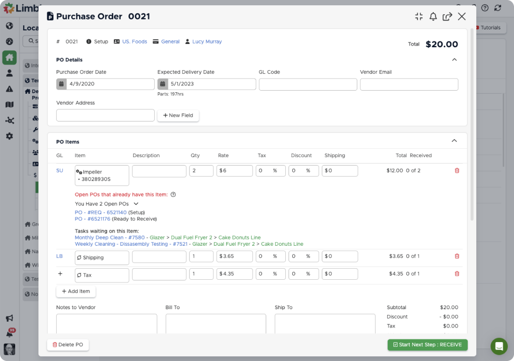Click the share/export icon in PO header
Screen dimensions: 514x361
point(447,16)
